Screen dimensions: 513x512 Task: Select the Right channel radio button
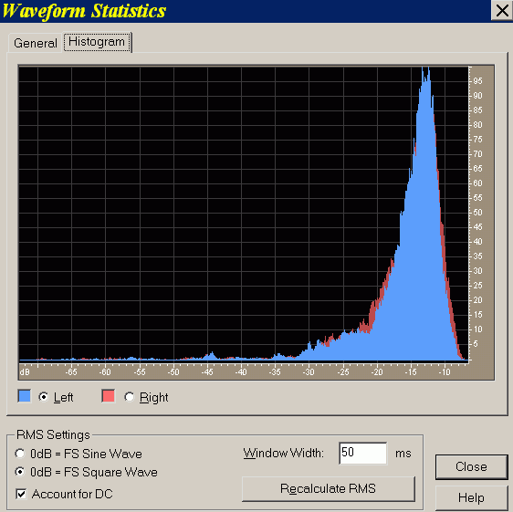[130, 397]
